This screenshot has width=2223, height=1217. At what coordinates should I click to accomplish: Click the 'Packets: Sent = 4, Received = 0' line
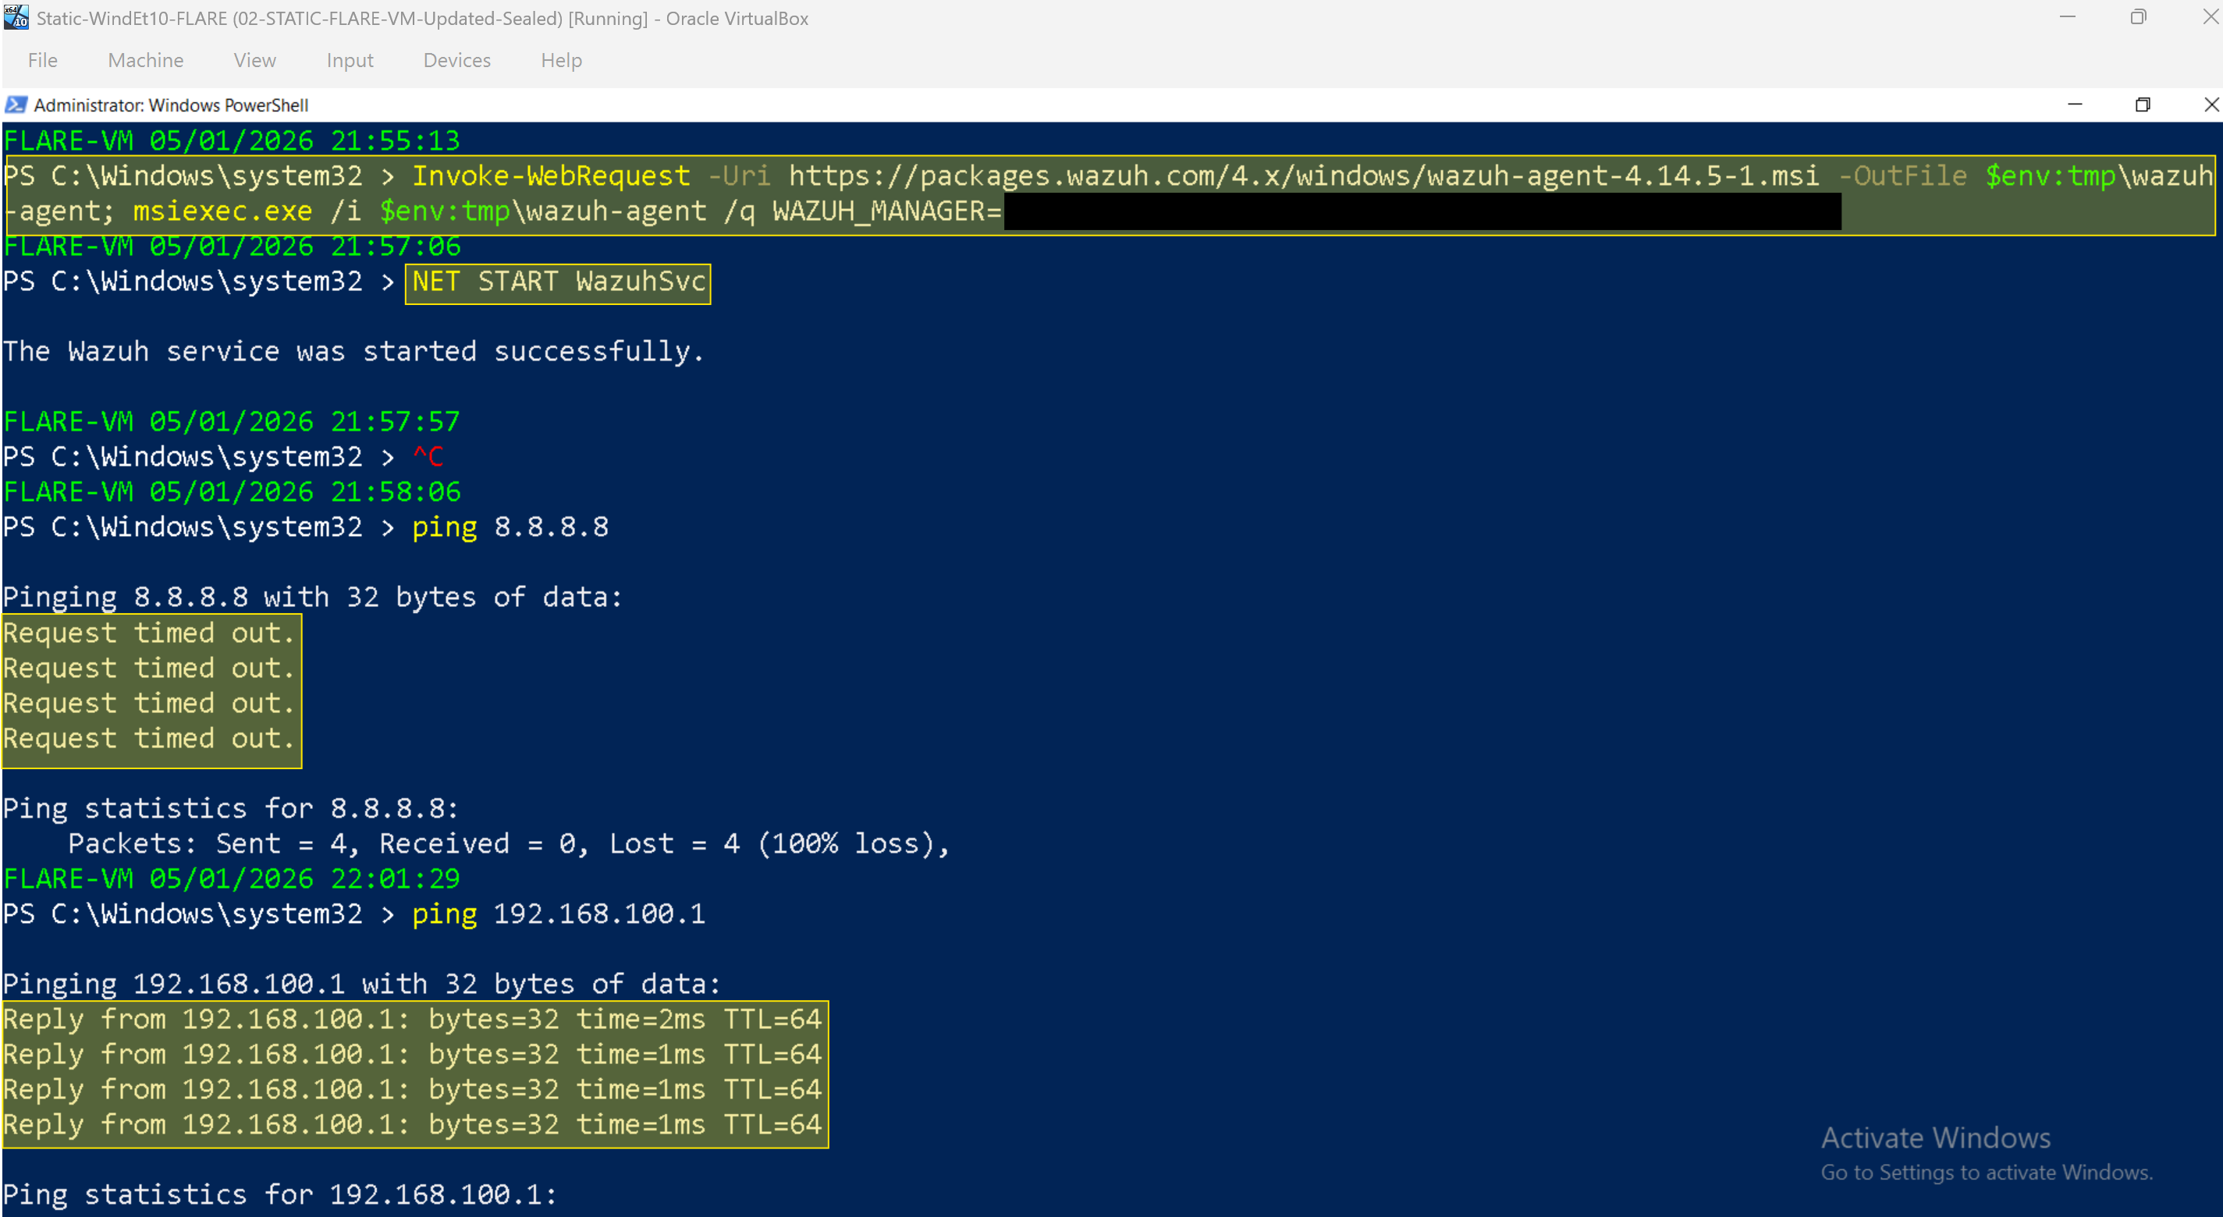(x=510, y=843)
